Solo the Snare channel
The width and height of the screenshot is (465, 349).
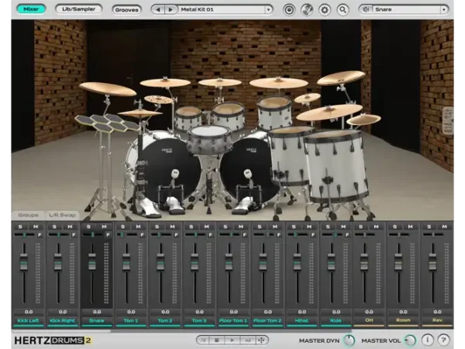pos(88,226)
